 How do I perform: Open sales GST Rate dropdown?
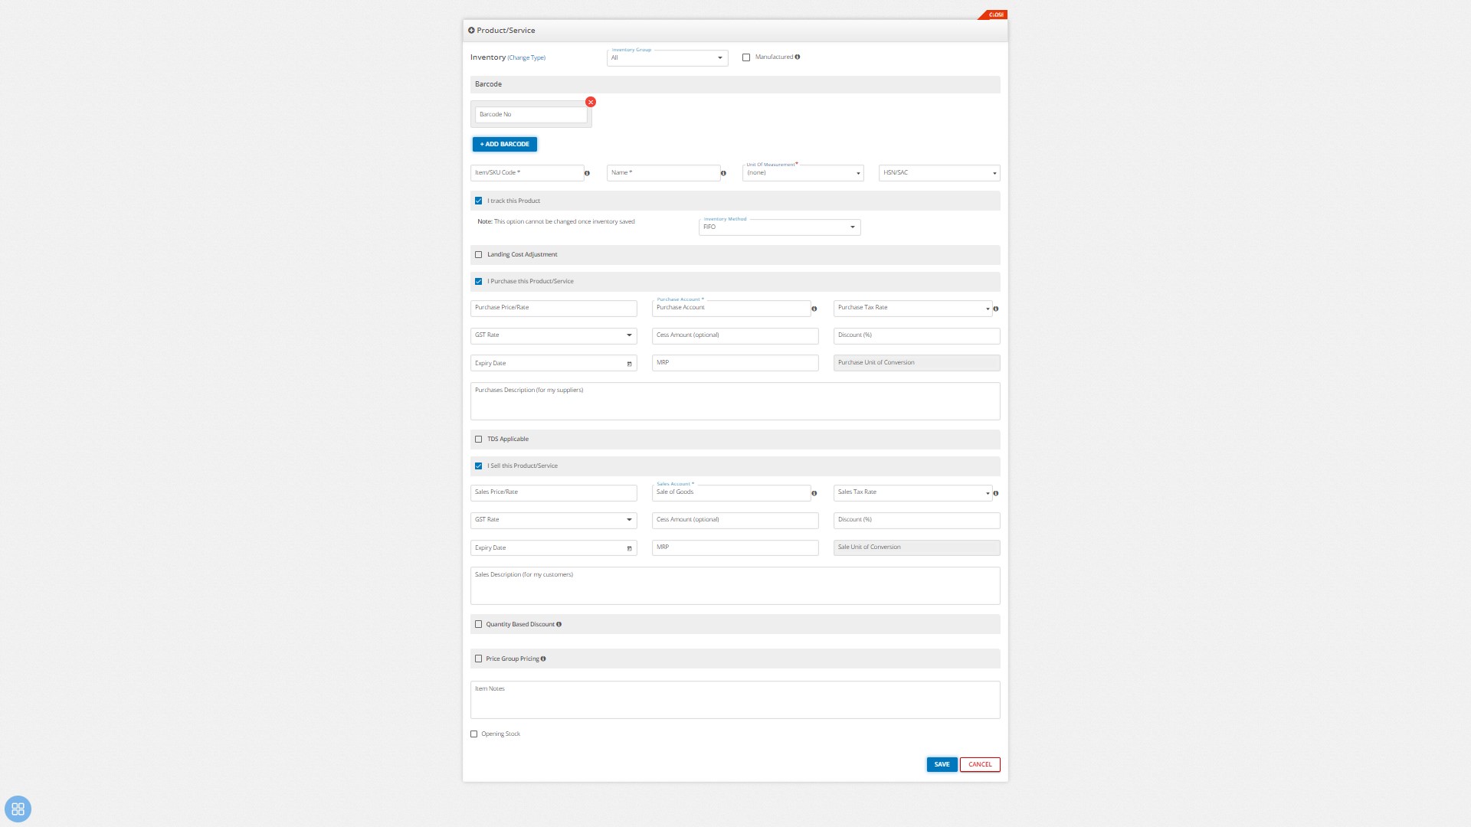[554, 520]
